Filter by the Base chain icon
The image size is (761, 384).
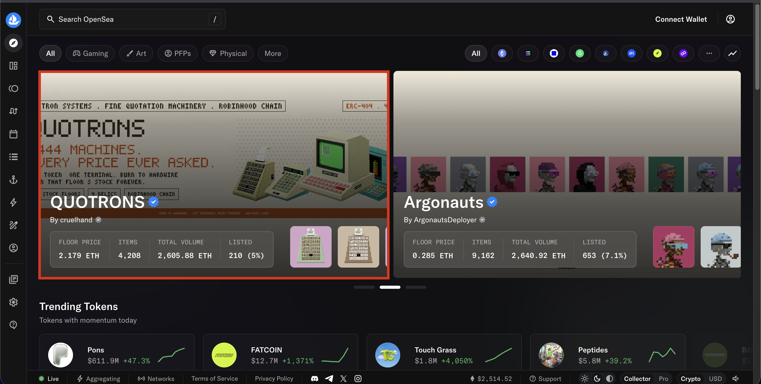coord(554,54)
